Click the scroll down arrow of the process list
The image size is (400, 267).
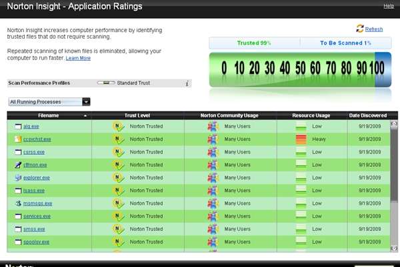pyautogui.click(x=394, y=248)
